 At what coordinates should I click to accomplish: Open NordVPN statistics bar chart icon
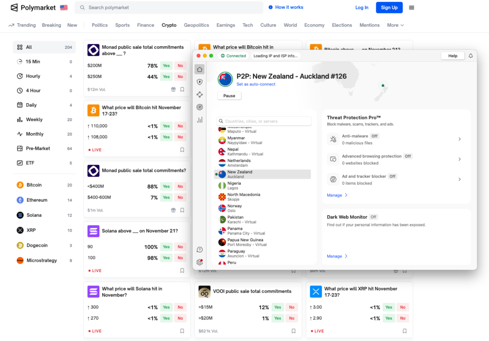(x=200, y=120)
